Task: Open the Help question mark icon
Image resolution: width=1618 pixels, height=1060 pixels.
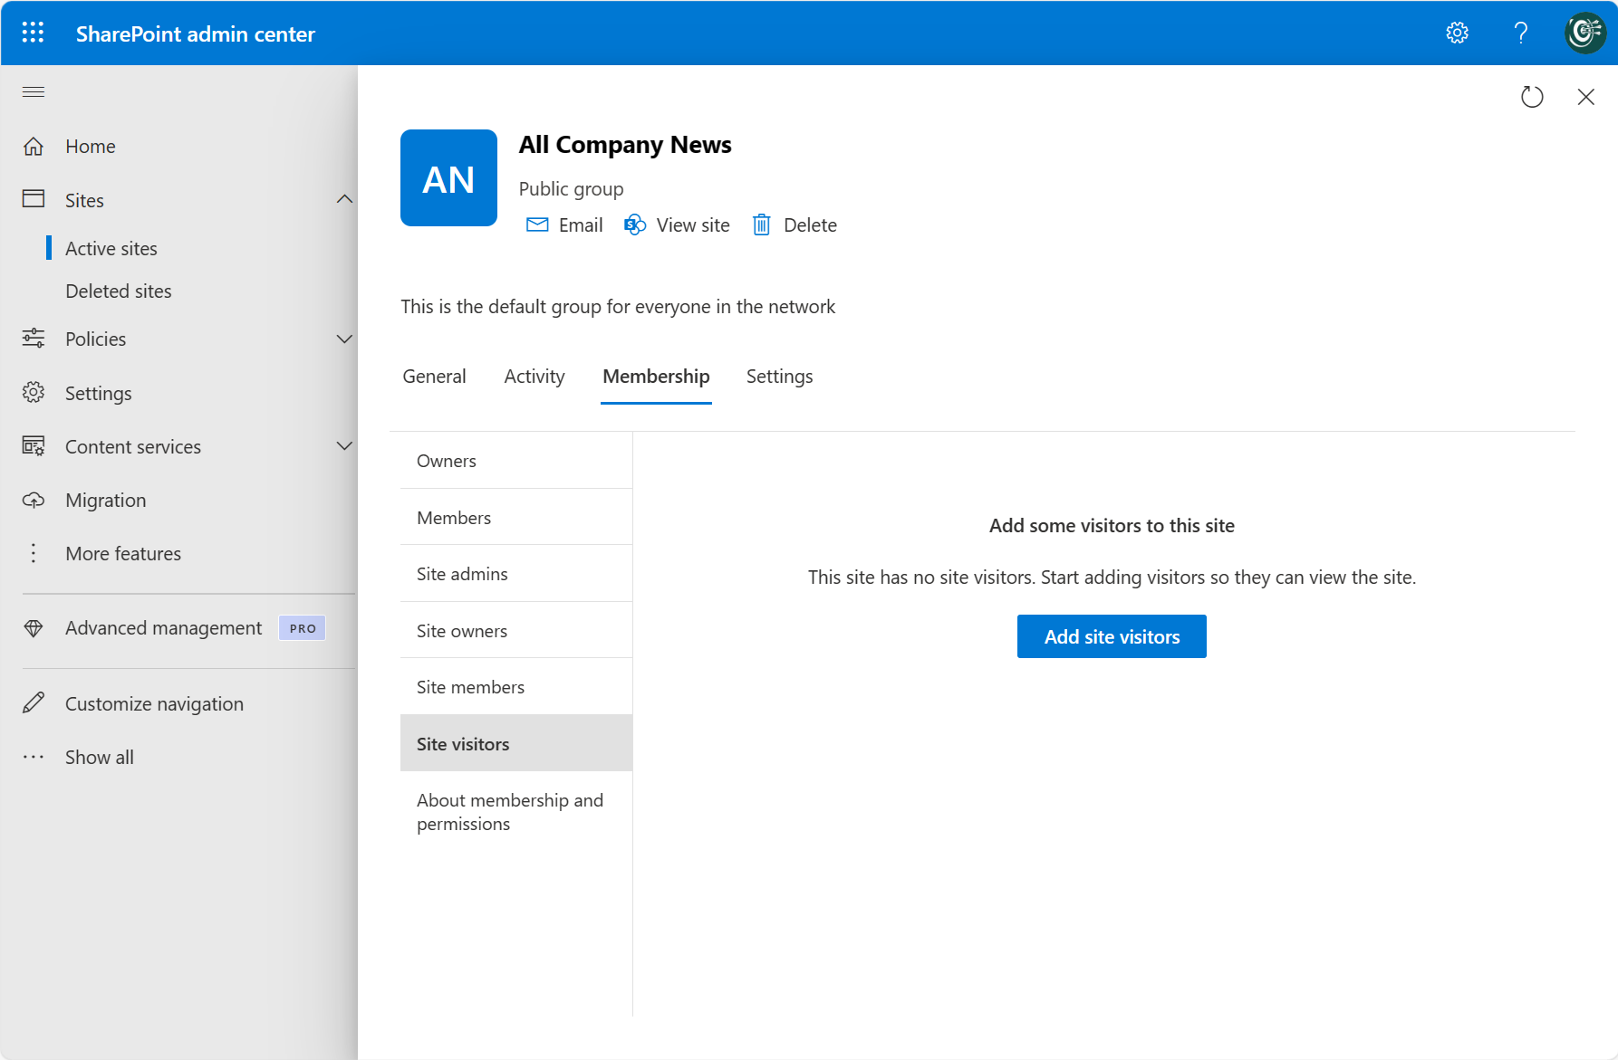Action: point(1521,33)
